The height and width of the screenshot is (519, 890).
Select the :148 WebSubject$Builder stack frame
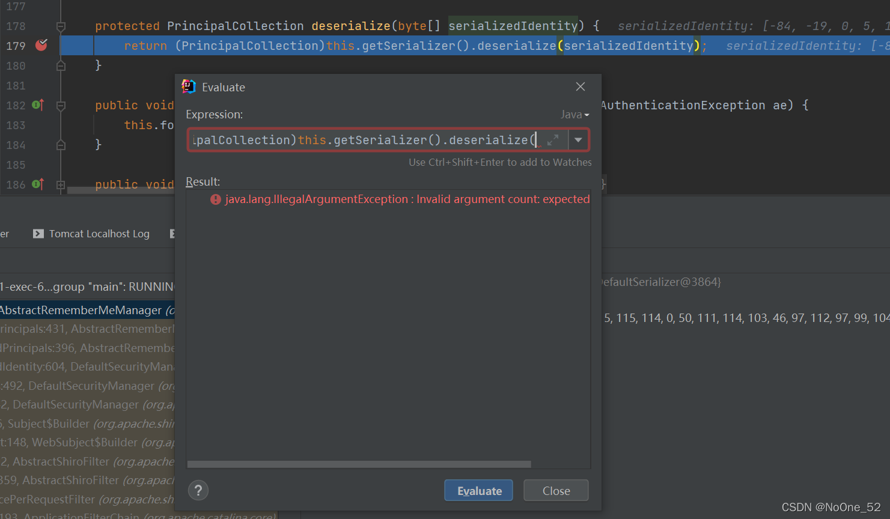pyautogui.click(x=87, y=442)
